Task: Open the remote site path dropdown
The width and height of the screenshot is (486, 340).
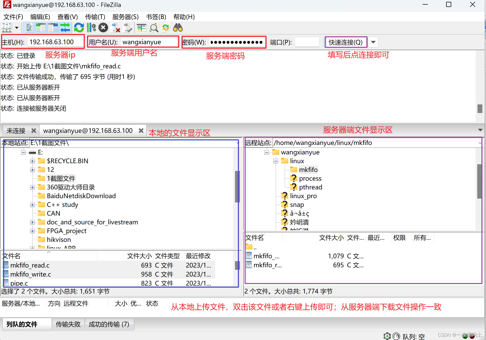Action: click(480, 143)
